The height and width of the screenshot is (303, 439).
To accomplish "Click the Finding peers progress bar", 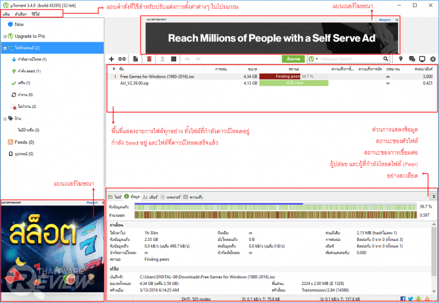I will click(294, 77).
